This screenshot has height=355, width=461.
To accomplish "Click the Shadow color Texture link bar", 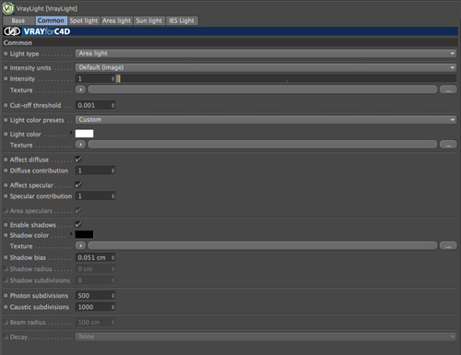I will [x=263, y=245].
